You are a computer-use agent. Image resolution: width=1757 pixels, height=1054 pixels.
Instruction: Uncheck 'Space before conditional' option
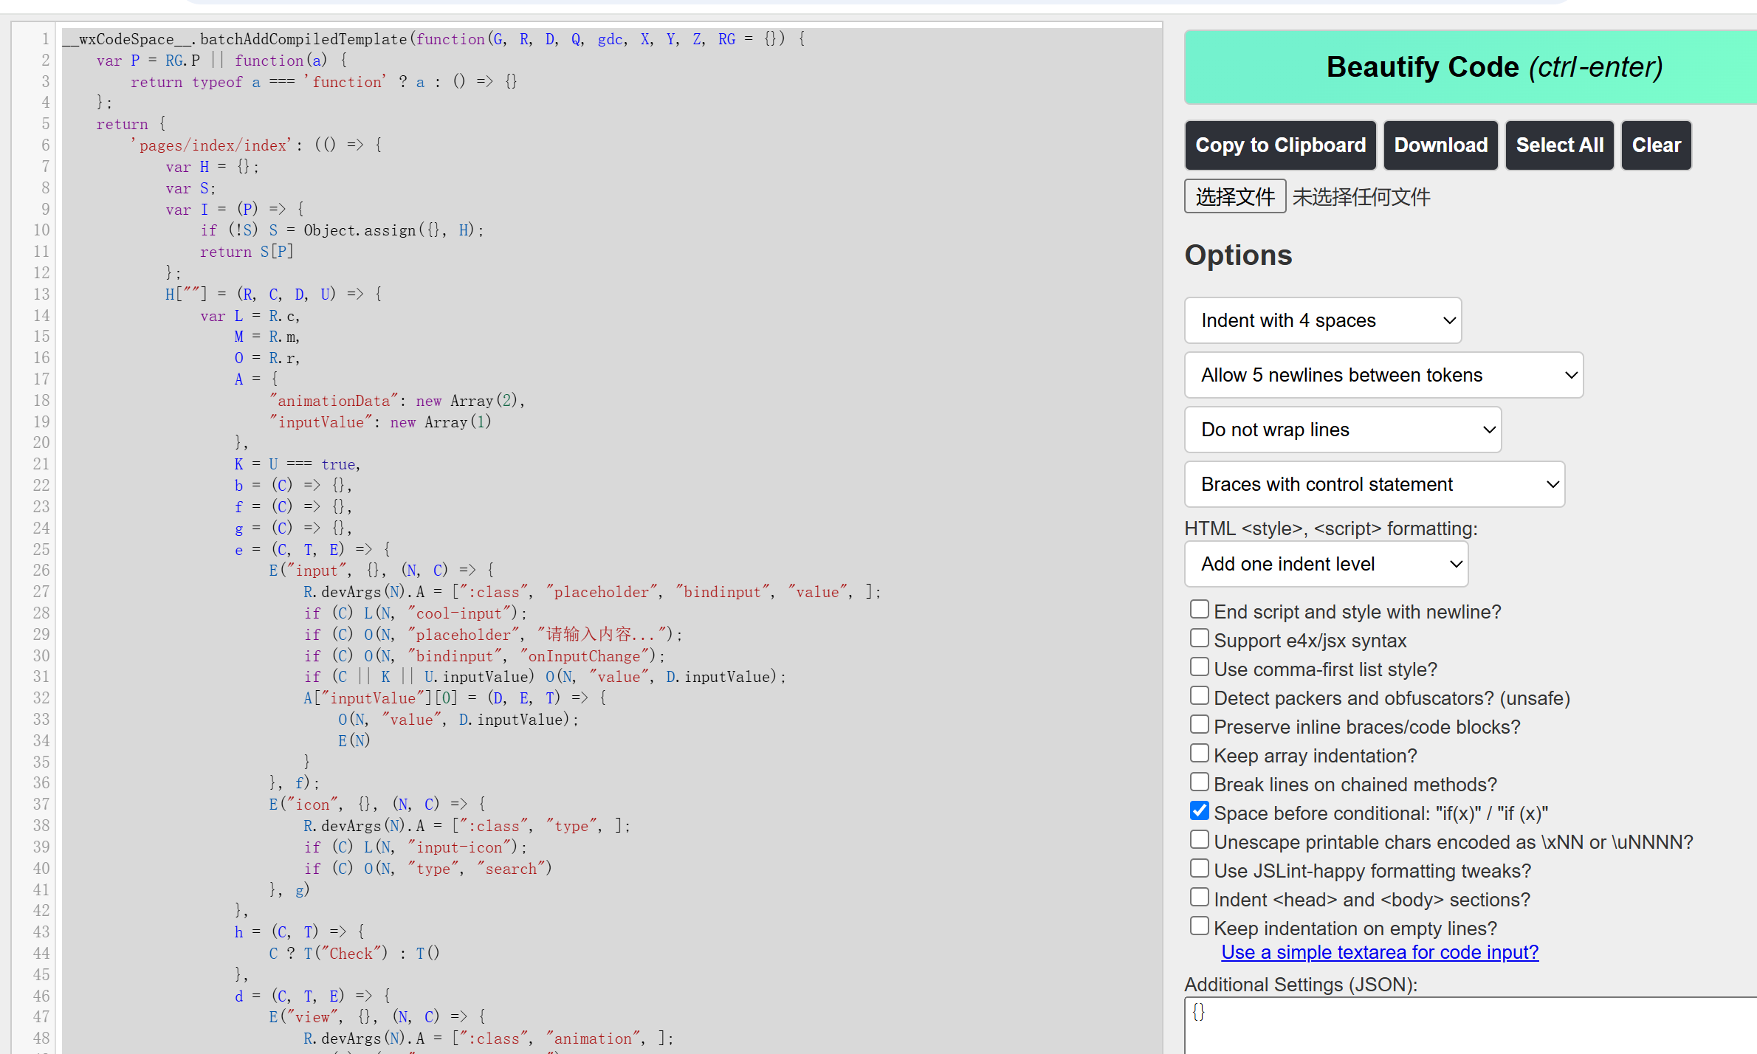click(1200, 811)
